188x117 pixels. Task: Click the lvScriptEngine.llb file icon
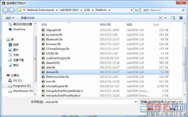click(43, 86)
